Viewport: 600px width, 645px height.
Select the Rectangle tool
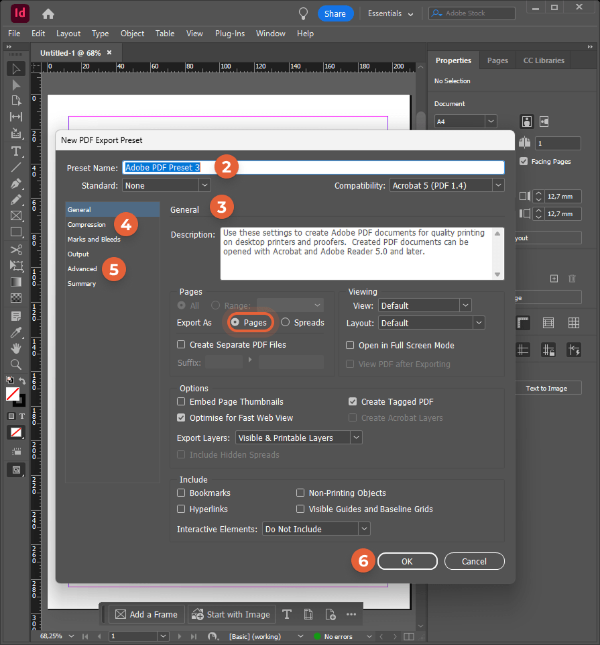(x=16, y=232)
